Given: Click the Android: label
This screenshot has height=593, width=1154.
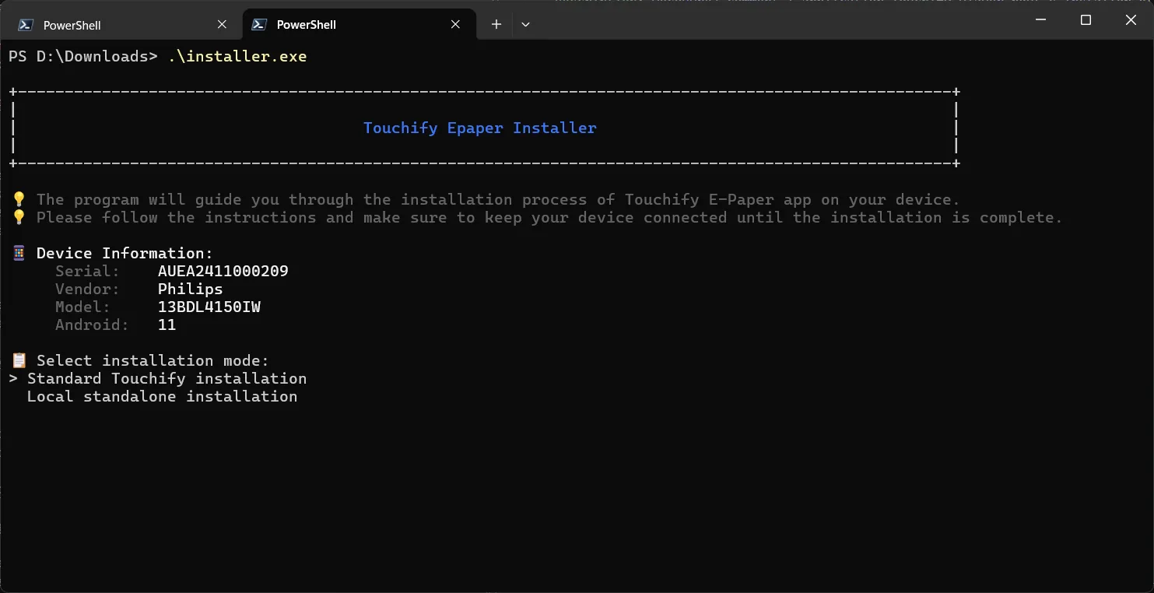Looking at the screenshot, I should [93, 325].
